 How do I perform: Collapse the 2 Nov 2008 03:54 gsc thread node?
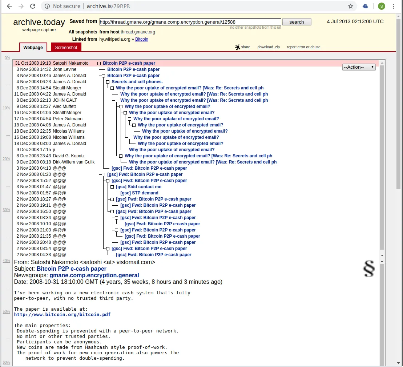[108, 249]
